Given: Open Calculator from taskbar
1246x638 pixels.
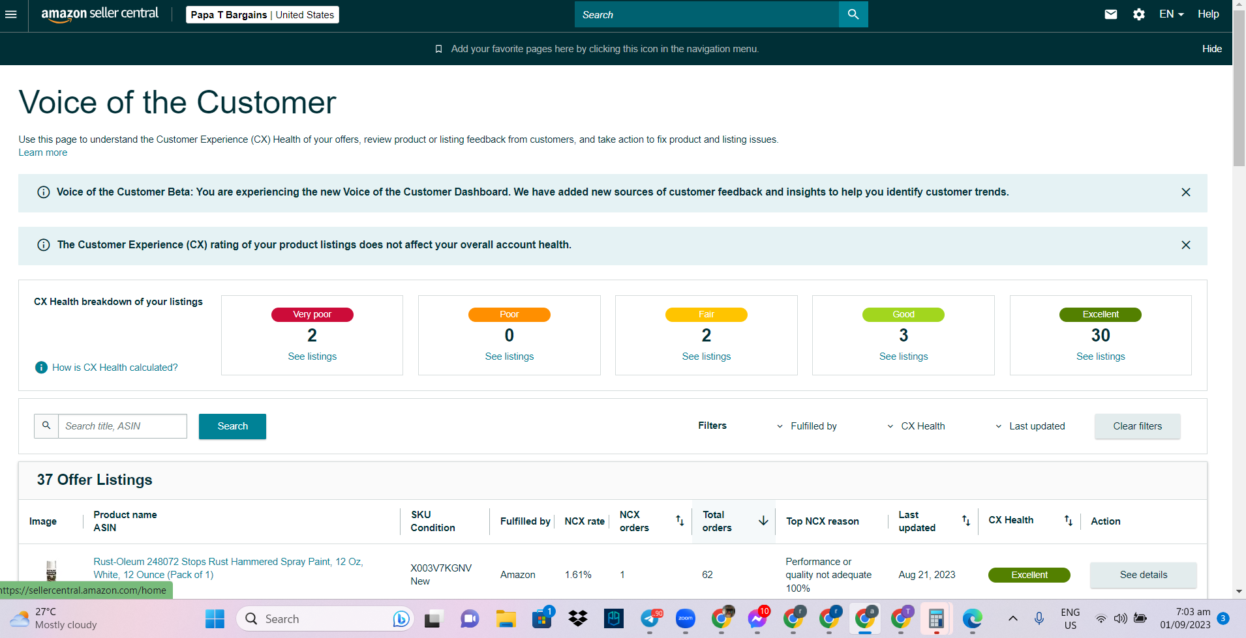Looking at the screenshot, I should point(937,618).
